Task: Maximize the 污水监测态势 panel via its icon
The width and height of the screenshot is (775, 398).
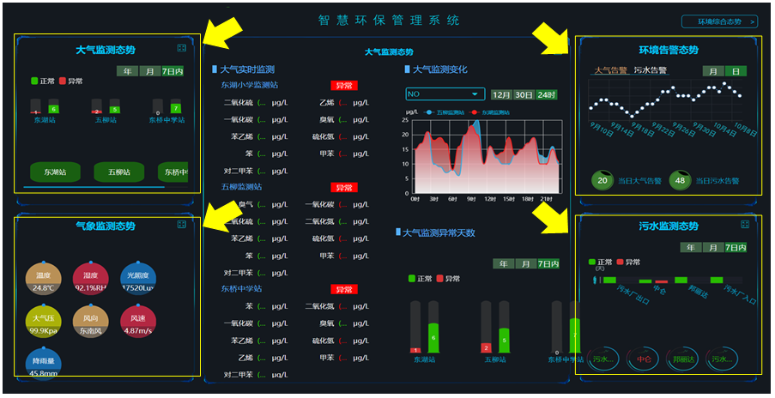Action: [x=743, y=226]
